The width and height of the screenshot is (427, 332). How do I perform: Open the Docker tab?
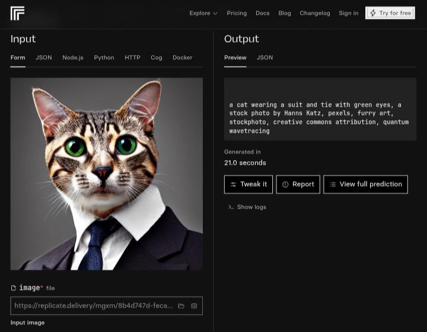(183, 58)
